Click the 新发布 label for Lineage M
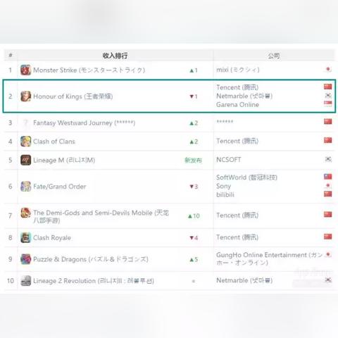Screen dimensions: 338x338 (x=193, y=161)
